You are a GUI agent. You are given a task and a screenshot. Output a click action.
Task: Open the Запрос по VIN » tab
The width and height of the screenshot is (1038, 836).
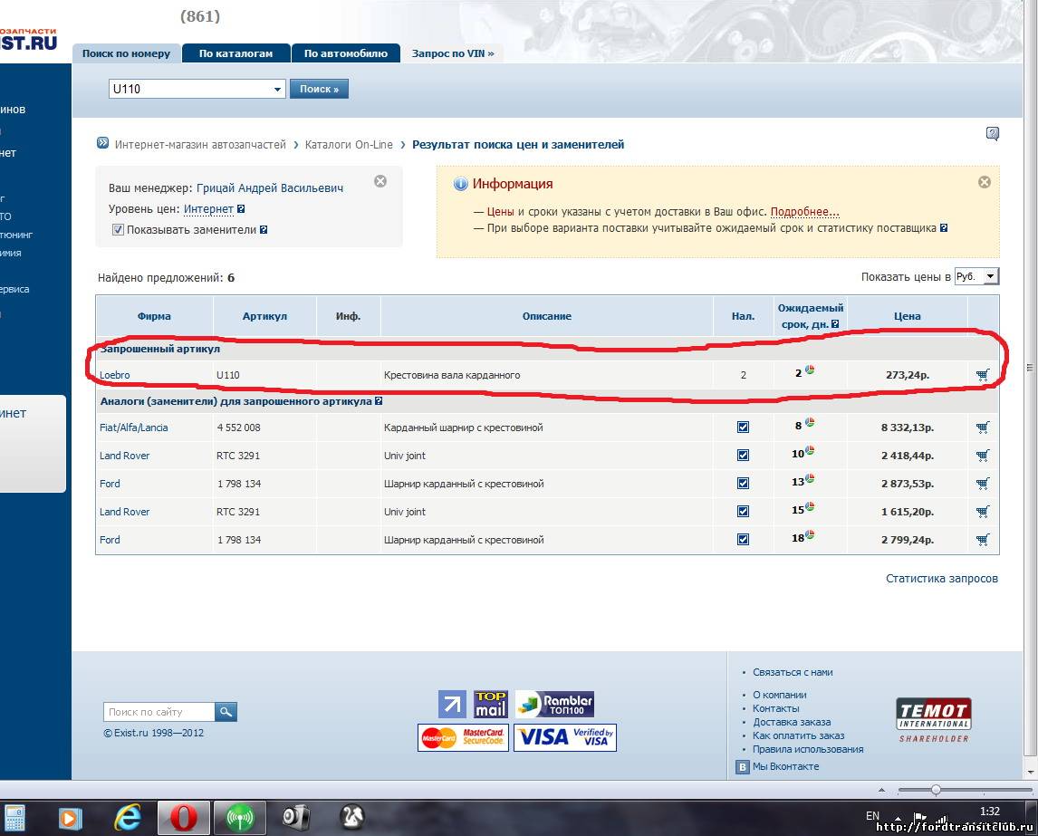(453, 53)
